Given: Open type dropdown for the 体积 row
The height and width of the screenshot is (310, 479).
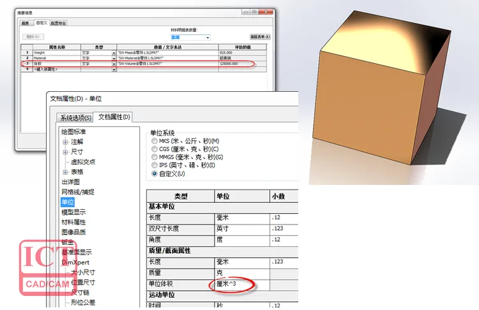Looking at the screenshot, I should pyautogui.click(x=114, y=64).
